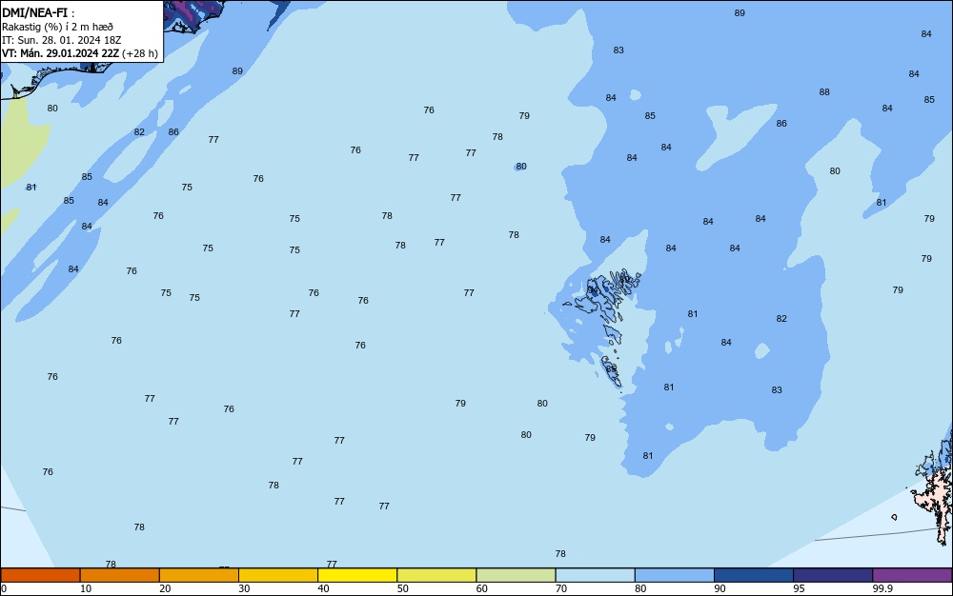953x596 pixels.
Task: Click the 83 value in upper right area
Action: pos(618,50)
